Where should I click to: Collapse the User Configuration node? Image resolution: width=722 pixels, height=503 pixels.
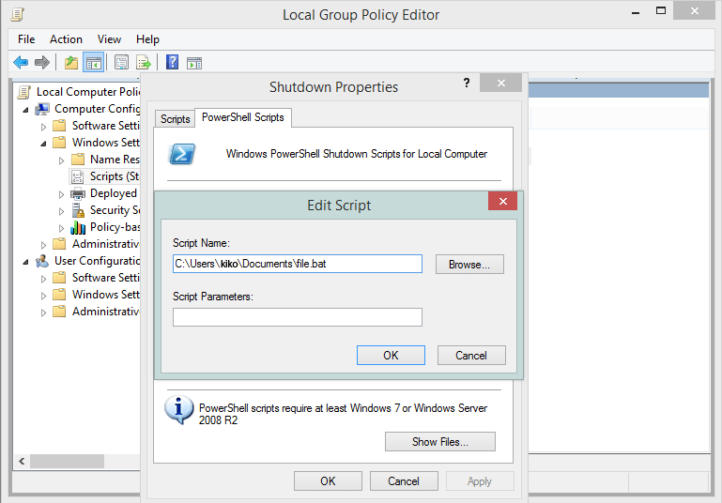(x=25, y=262)
